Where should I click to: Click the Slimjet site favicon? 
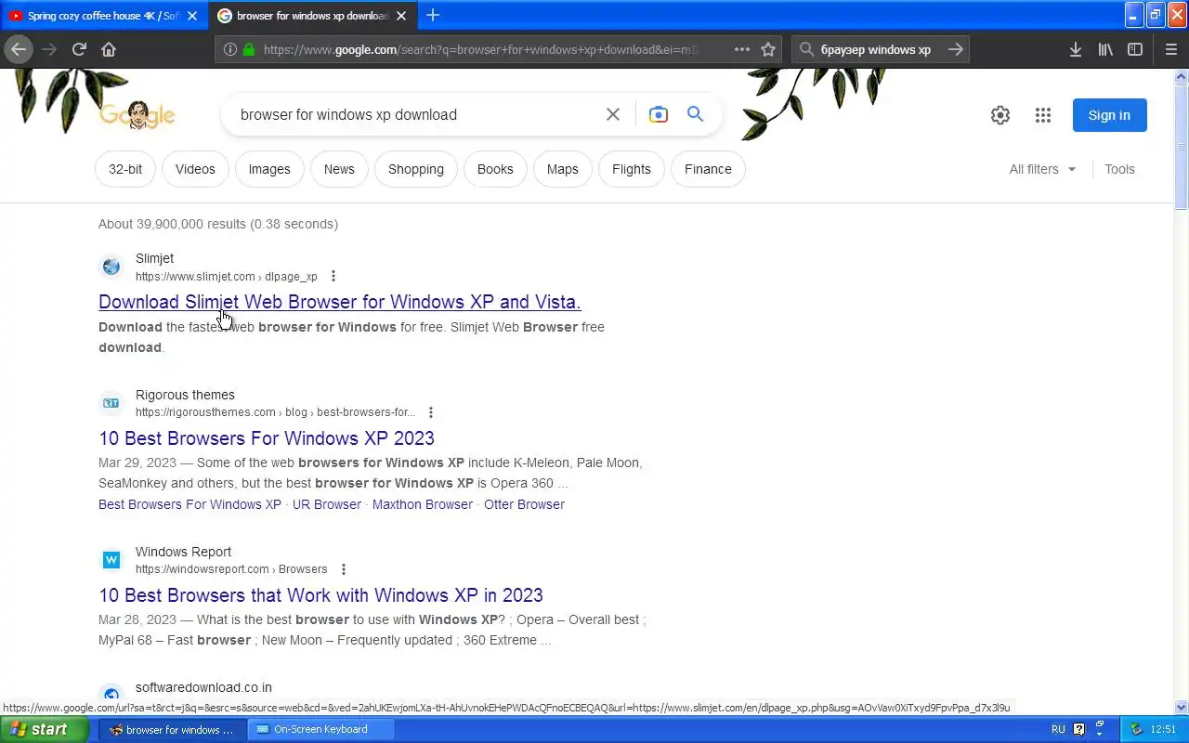(111, 267)
